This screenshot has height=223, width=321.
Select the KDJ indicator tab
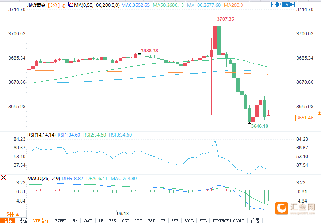click(x=139, y=221)
